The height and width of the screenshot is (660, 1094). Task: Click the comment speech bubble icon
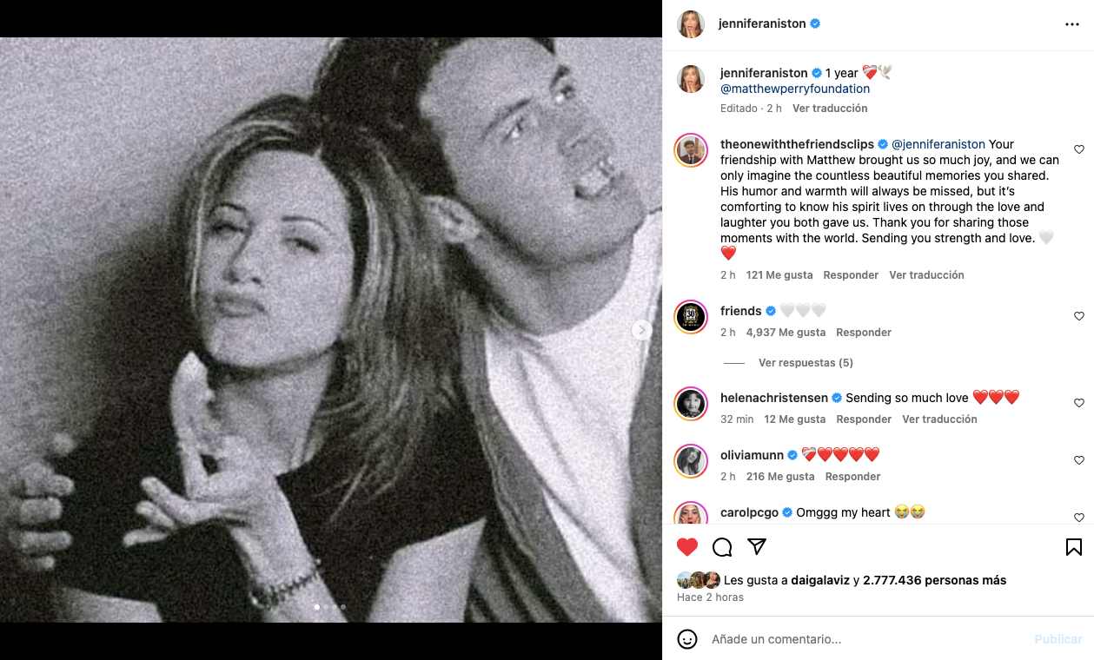pos(722,547)
